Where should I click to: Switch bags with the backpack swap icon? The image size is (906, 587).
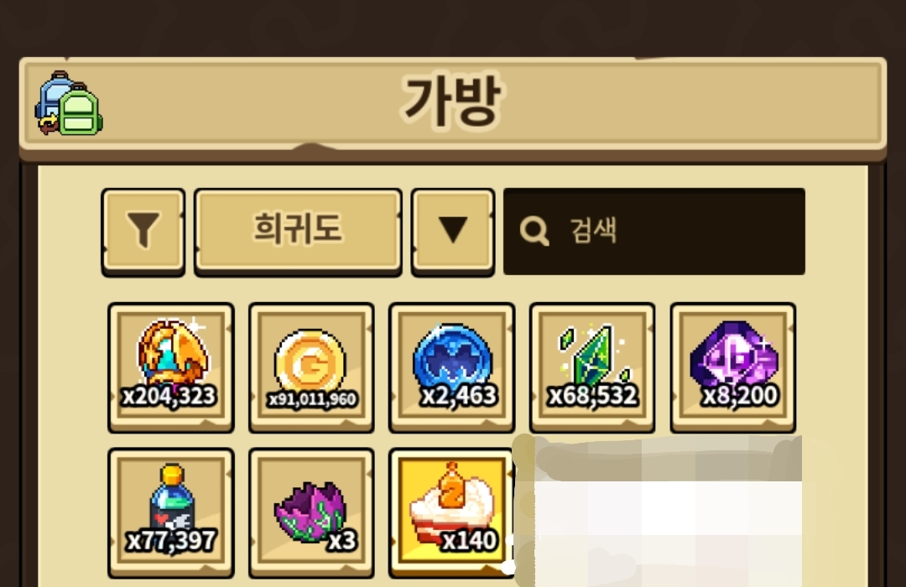pyautogui.click(x=69, y=104)
